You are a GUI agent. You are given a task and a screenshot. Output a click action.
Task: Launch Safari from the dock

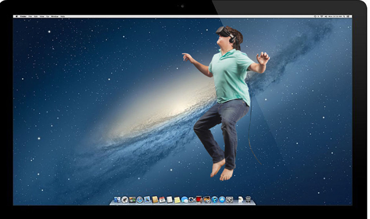pos(140,199)
